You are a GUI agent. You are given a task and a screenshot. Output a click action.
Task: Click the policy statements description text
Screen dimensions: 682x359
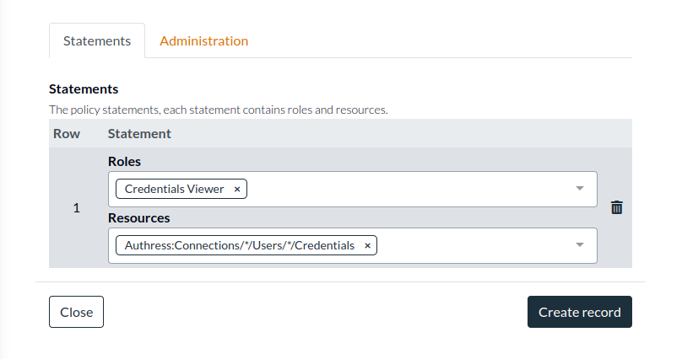click(x=218, y=110)
